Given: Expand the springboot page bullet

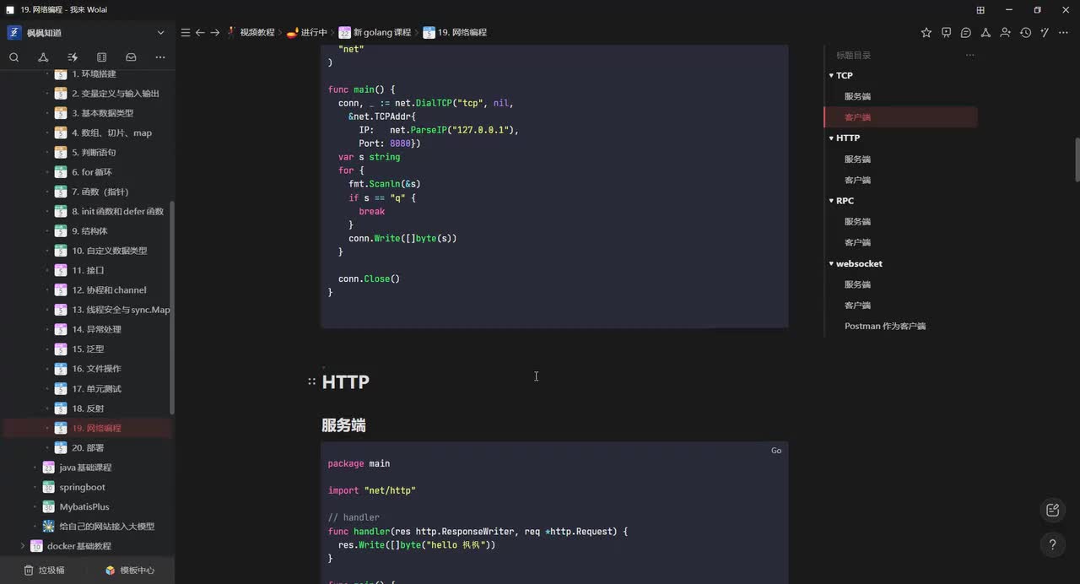Looking at the screenshot, I should coord(35,487).
